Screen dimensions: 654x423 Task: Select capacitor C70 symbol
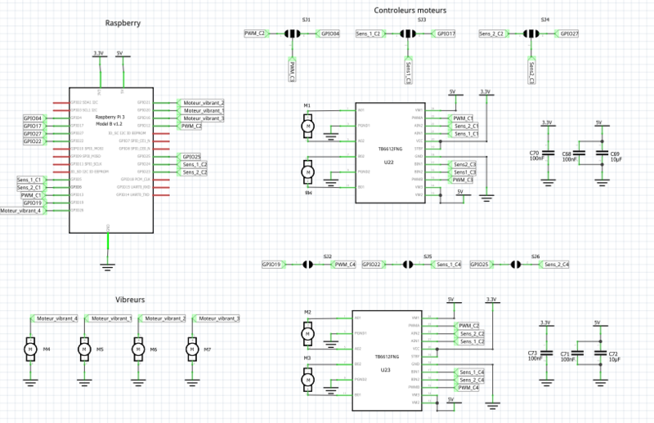point(547,154)
